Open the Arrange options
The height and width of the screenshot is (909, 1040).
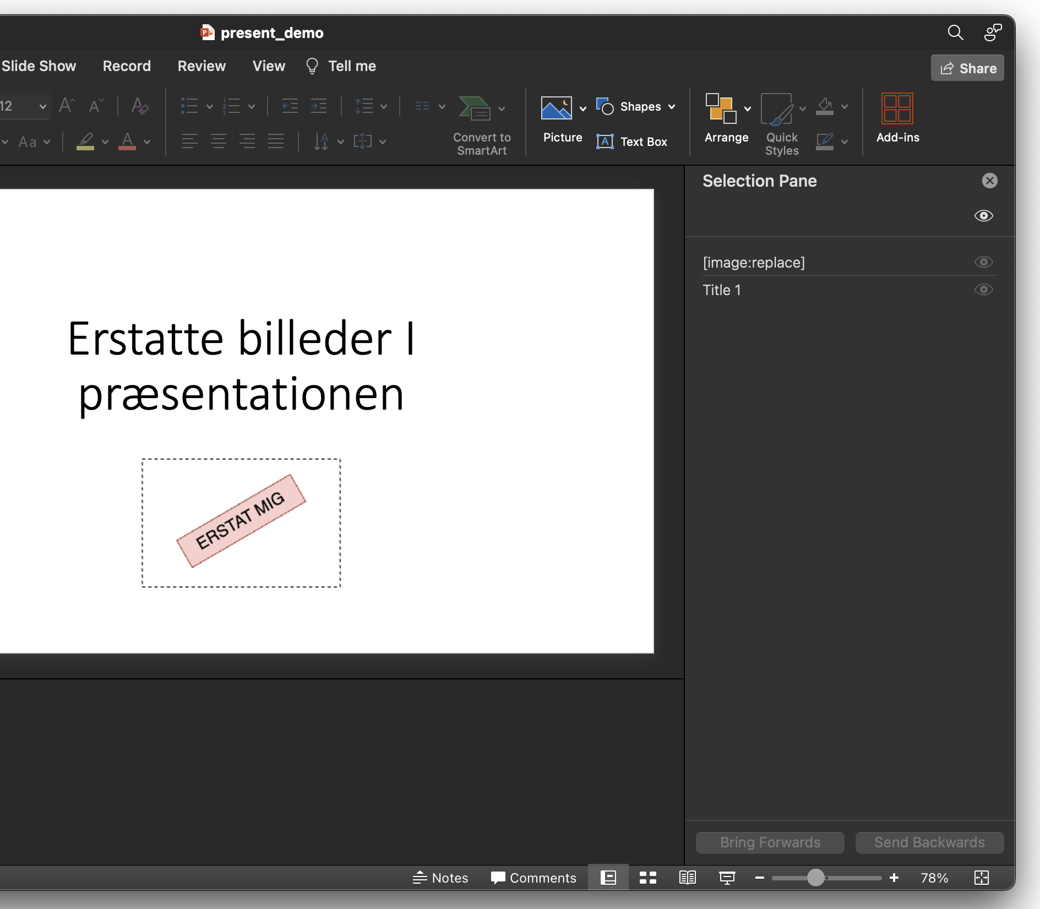pyautogui.click(x=726, y=118)
